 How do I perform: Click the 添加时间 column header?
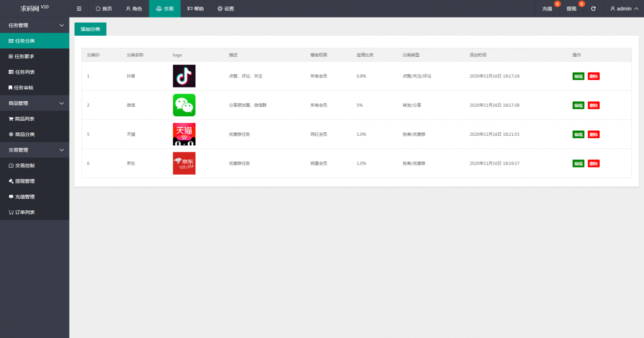(x=478, y=55)
